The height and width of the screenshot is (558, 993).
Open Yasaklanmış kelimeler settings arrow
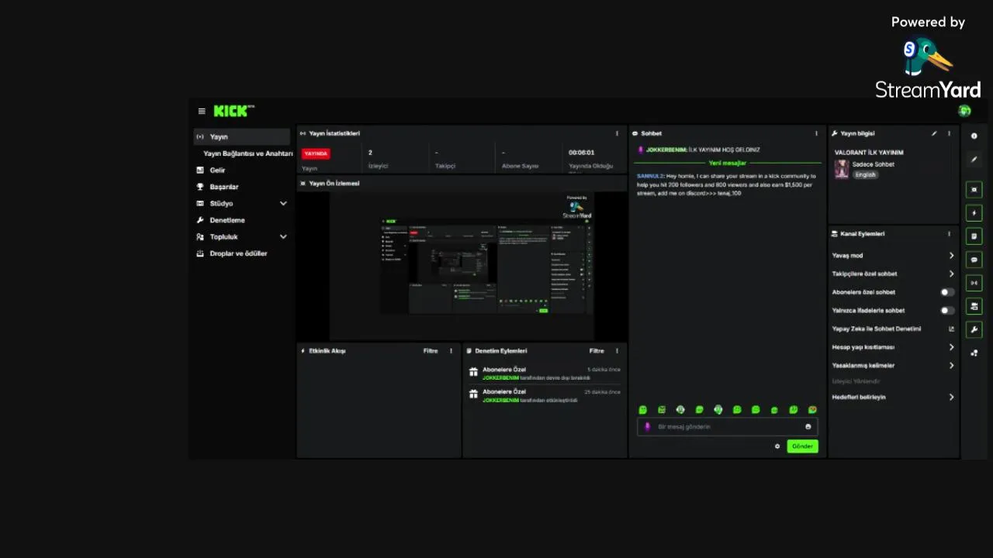pos(951,365)
